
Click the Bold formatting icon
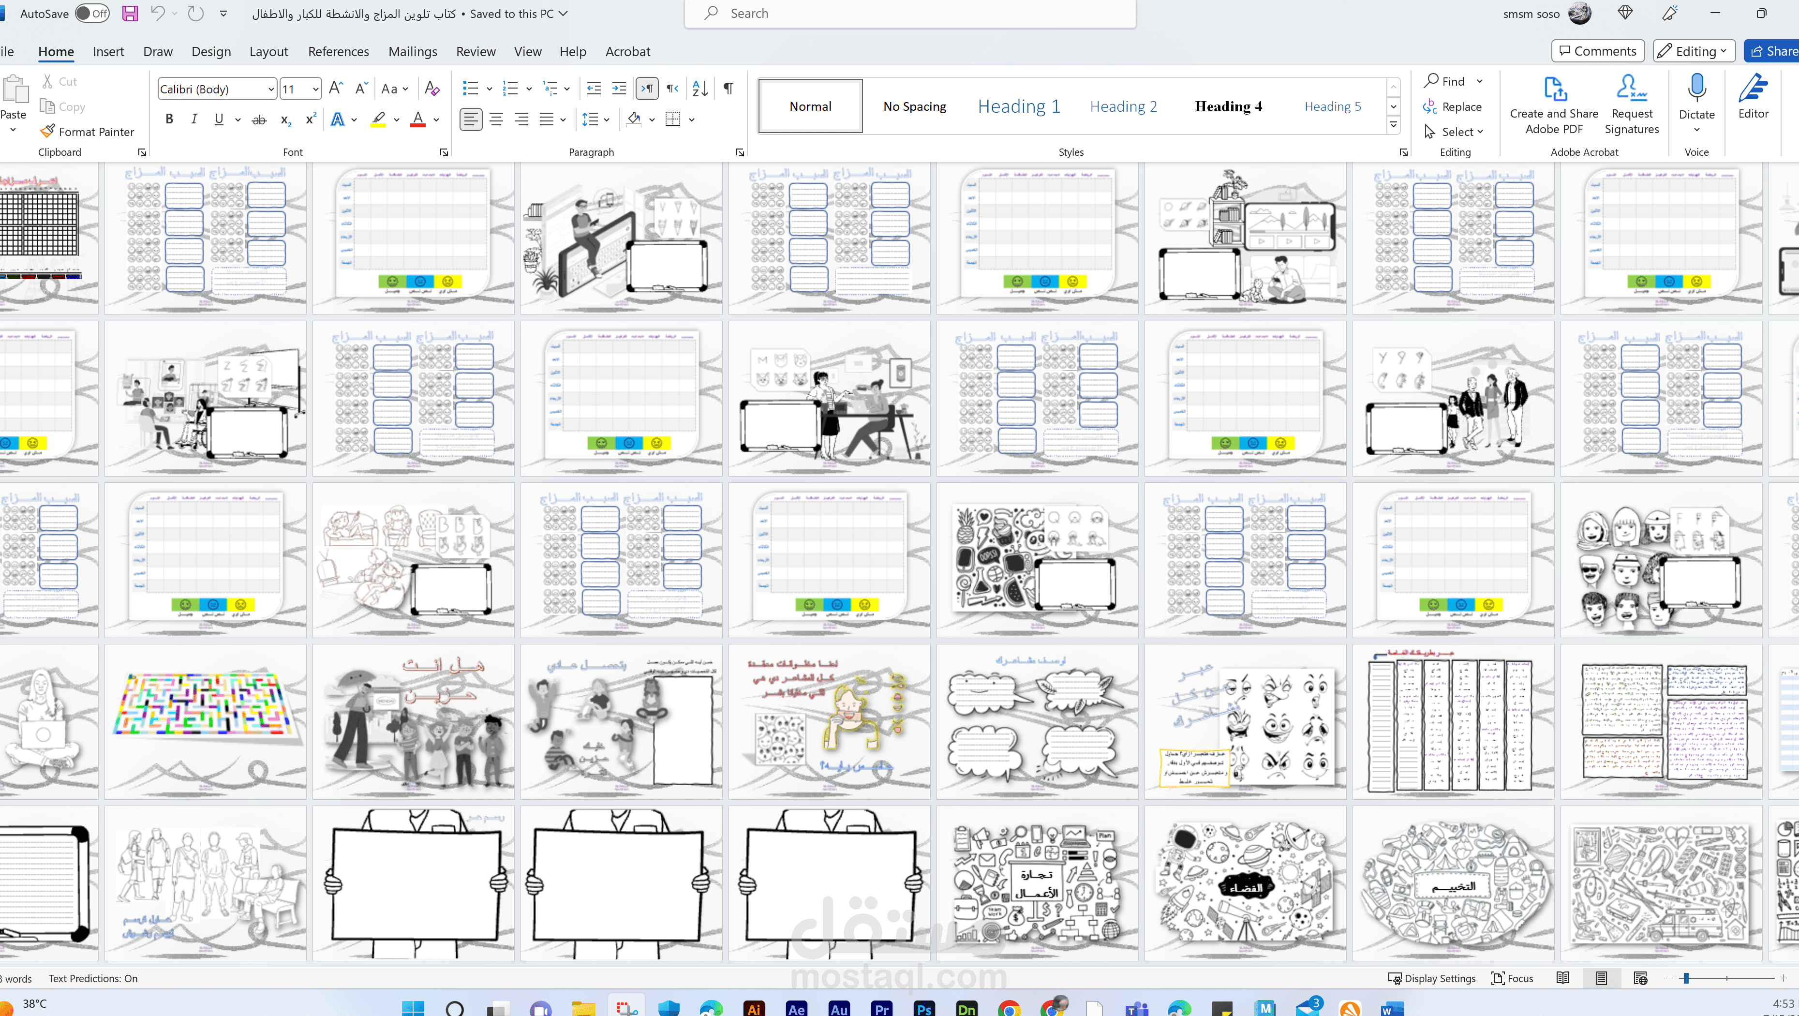169,120
